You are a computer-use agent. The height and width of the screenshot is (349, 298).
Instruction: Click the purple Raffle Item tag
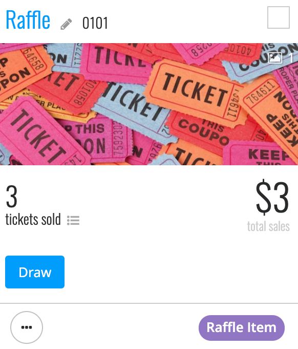click(x=242, y=327)
